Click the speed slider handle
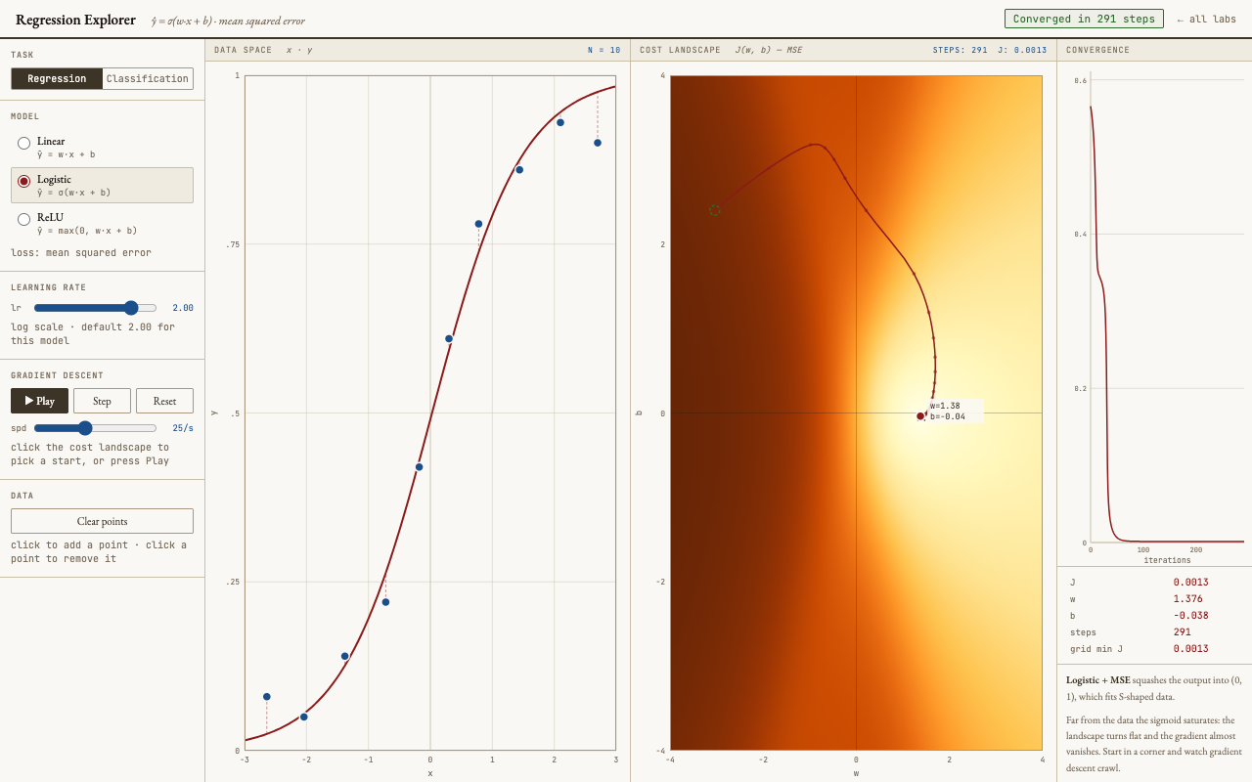 coord(85,428)
